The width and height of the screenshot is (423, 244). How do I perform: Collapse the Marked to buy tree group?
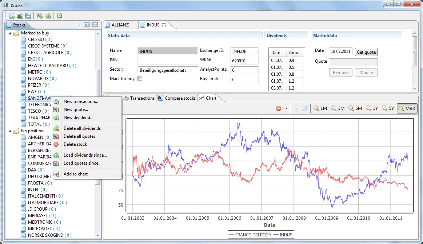tap(10, 33)
